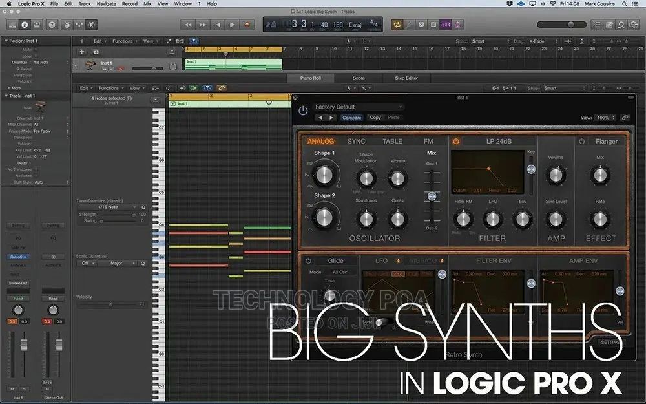646x404 pixels.
Task: Switch to the Step Editor tab
Action: pos(406,78)
